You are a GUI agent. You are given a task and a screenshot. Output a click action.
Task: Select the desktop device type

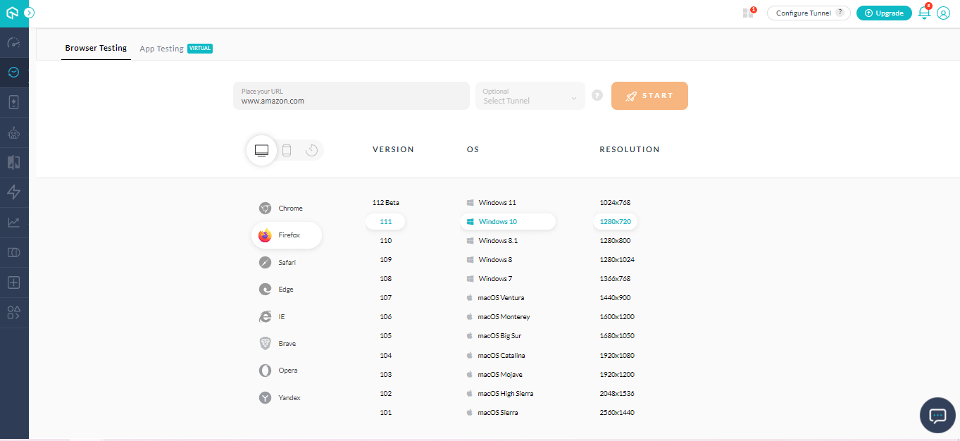[x=261, y=150]
